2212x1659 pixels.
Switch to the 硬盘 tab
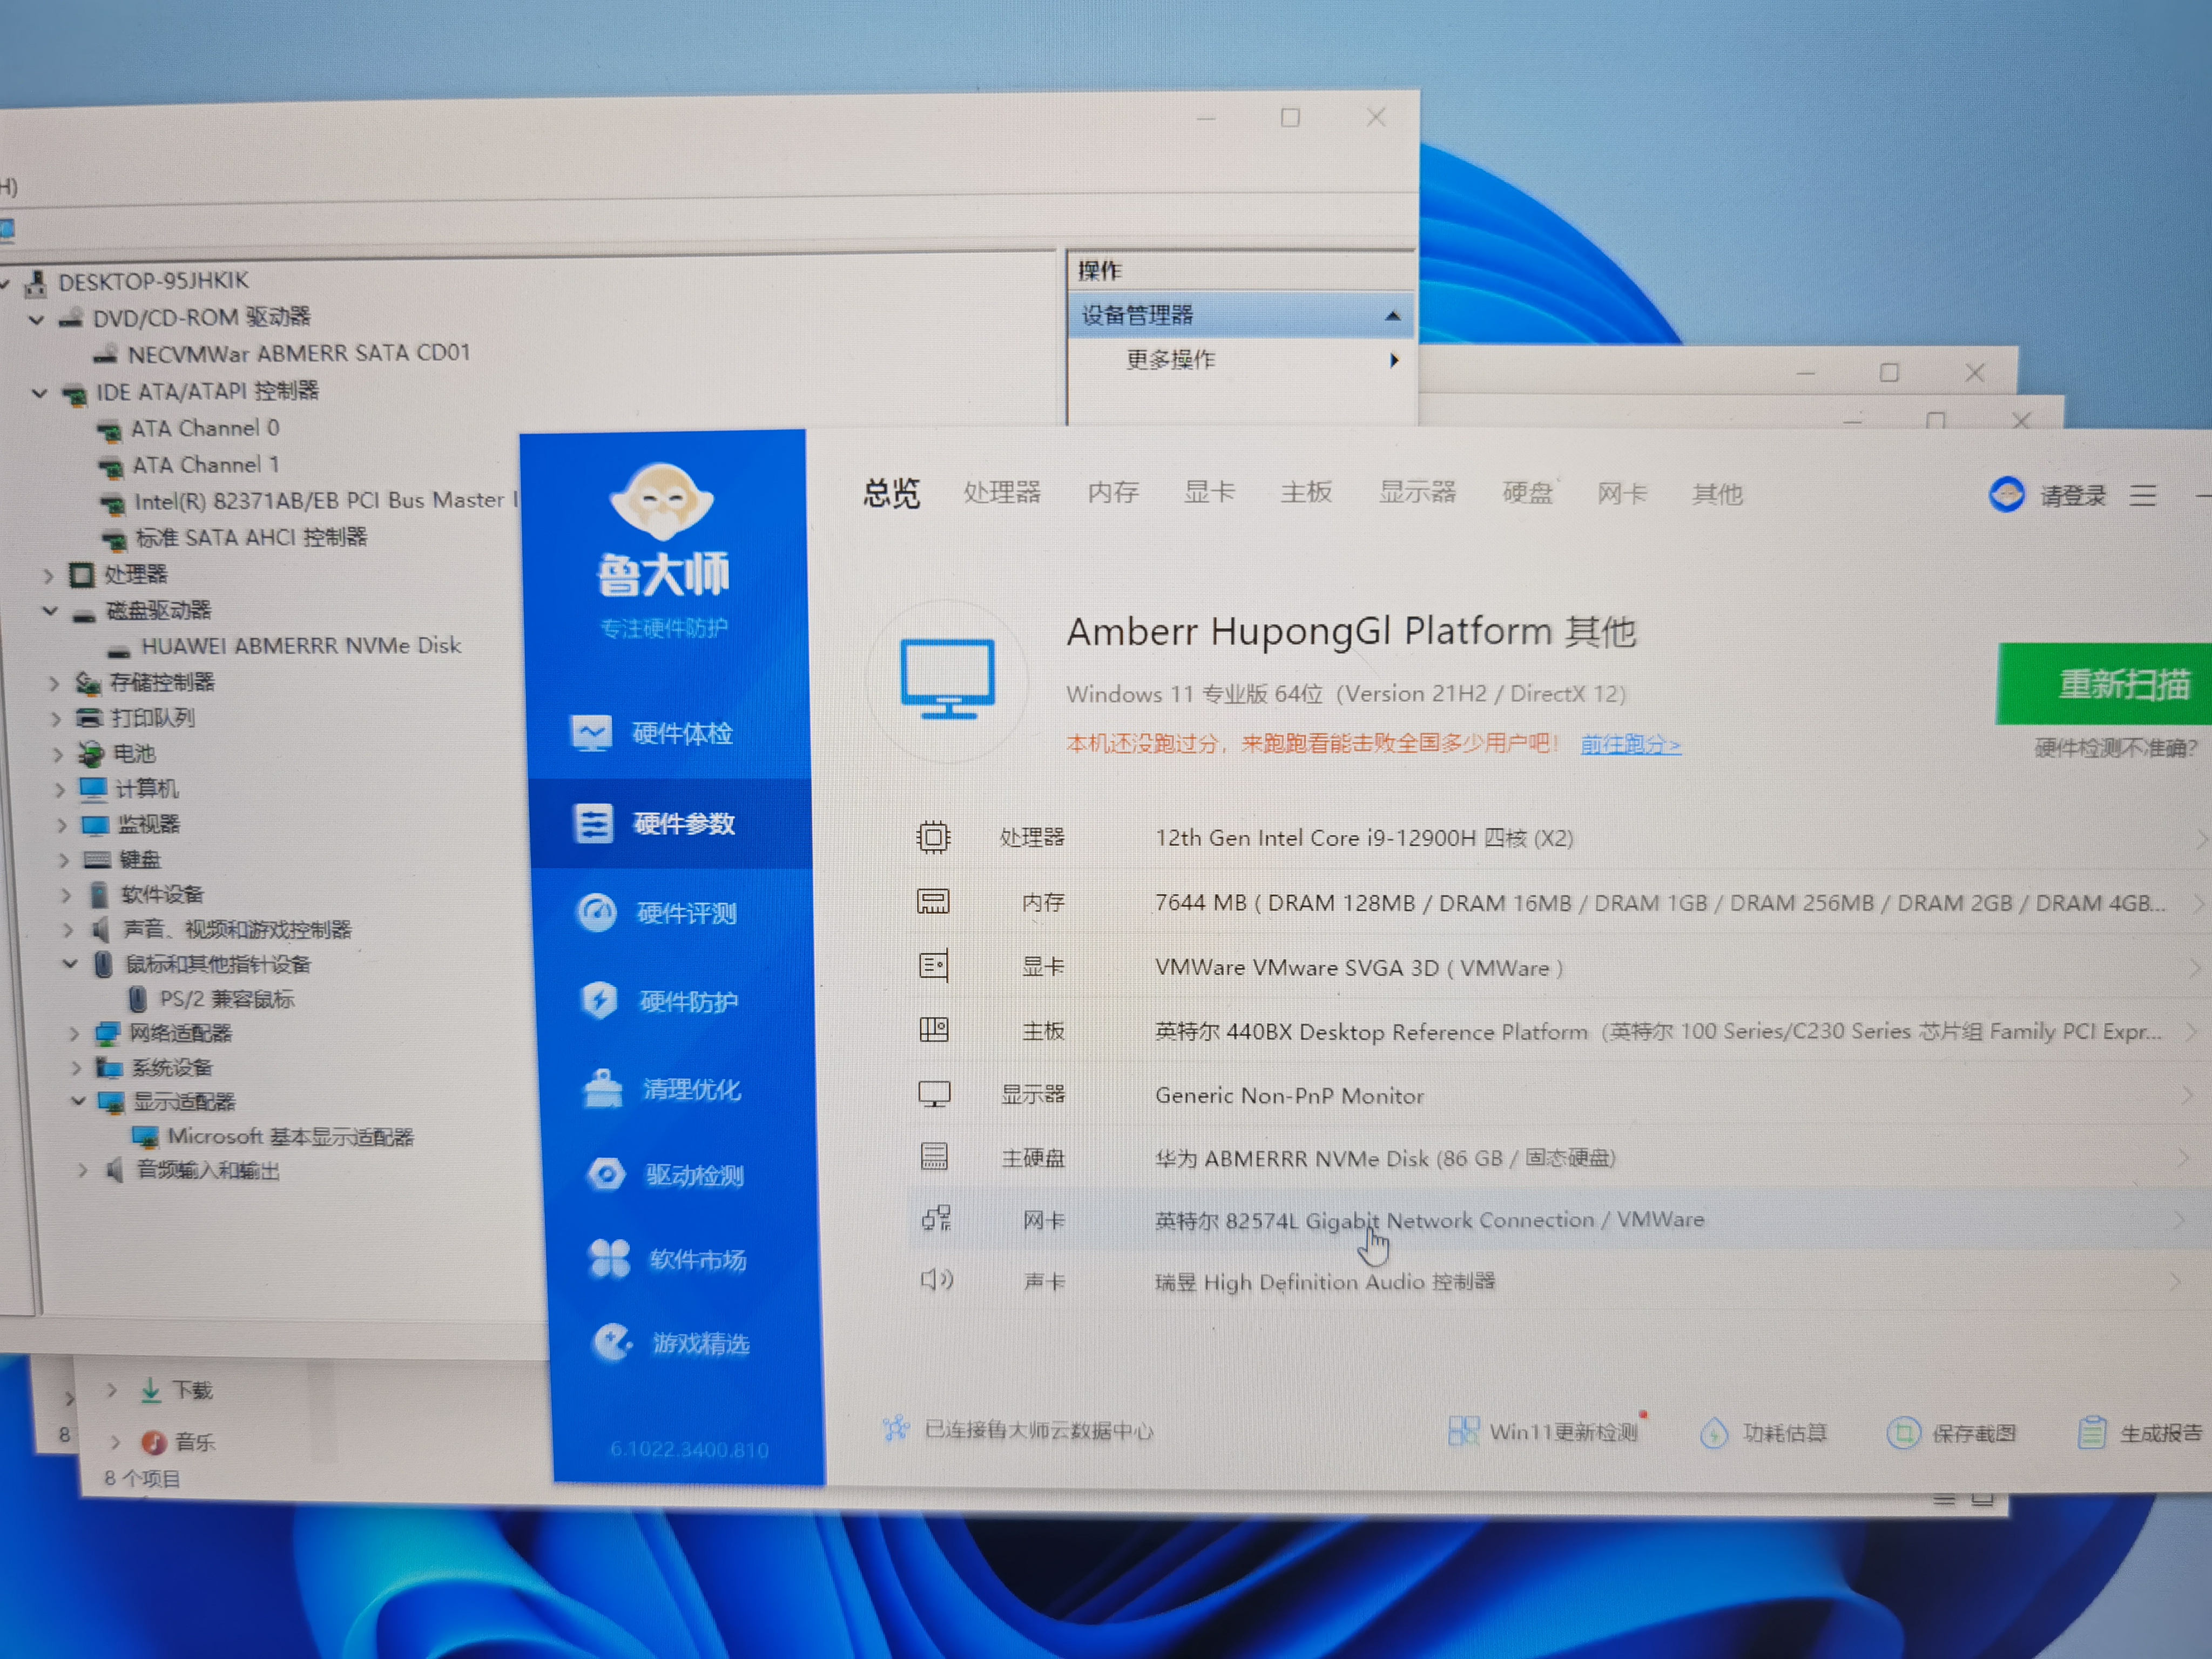click(x=1528, y=492)
